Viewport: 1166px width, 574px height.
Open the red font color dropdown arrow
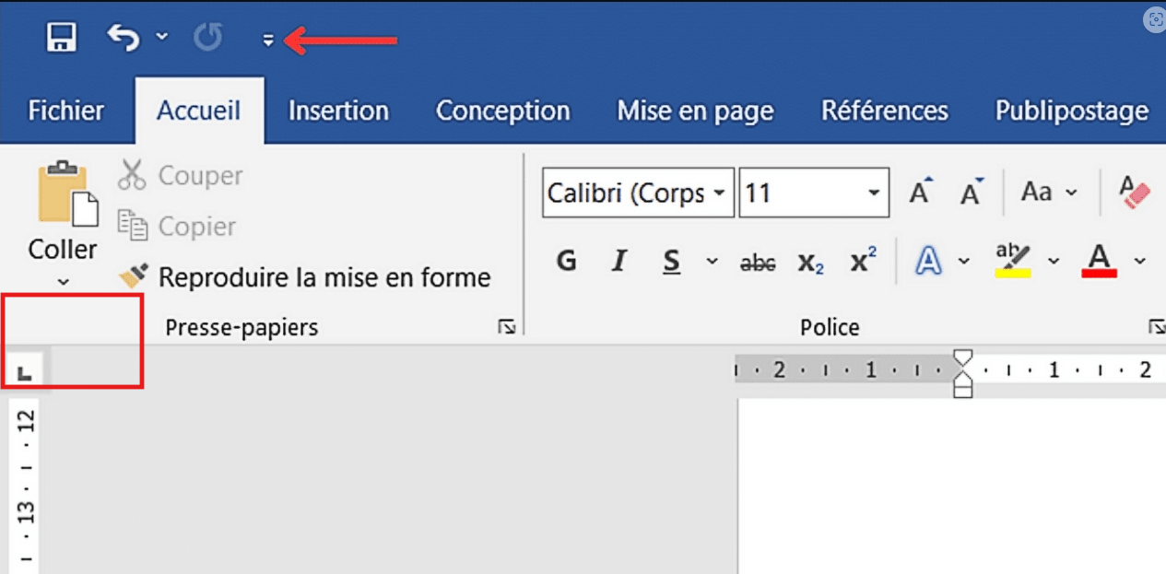click(1140, 262)
